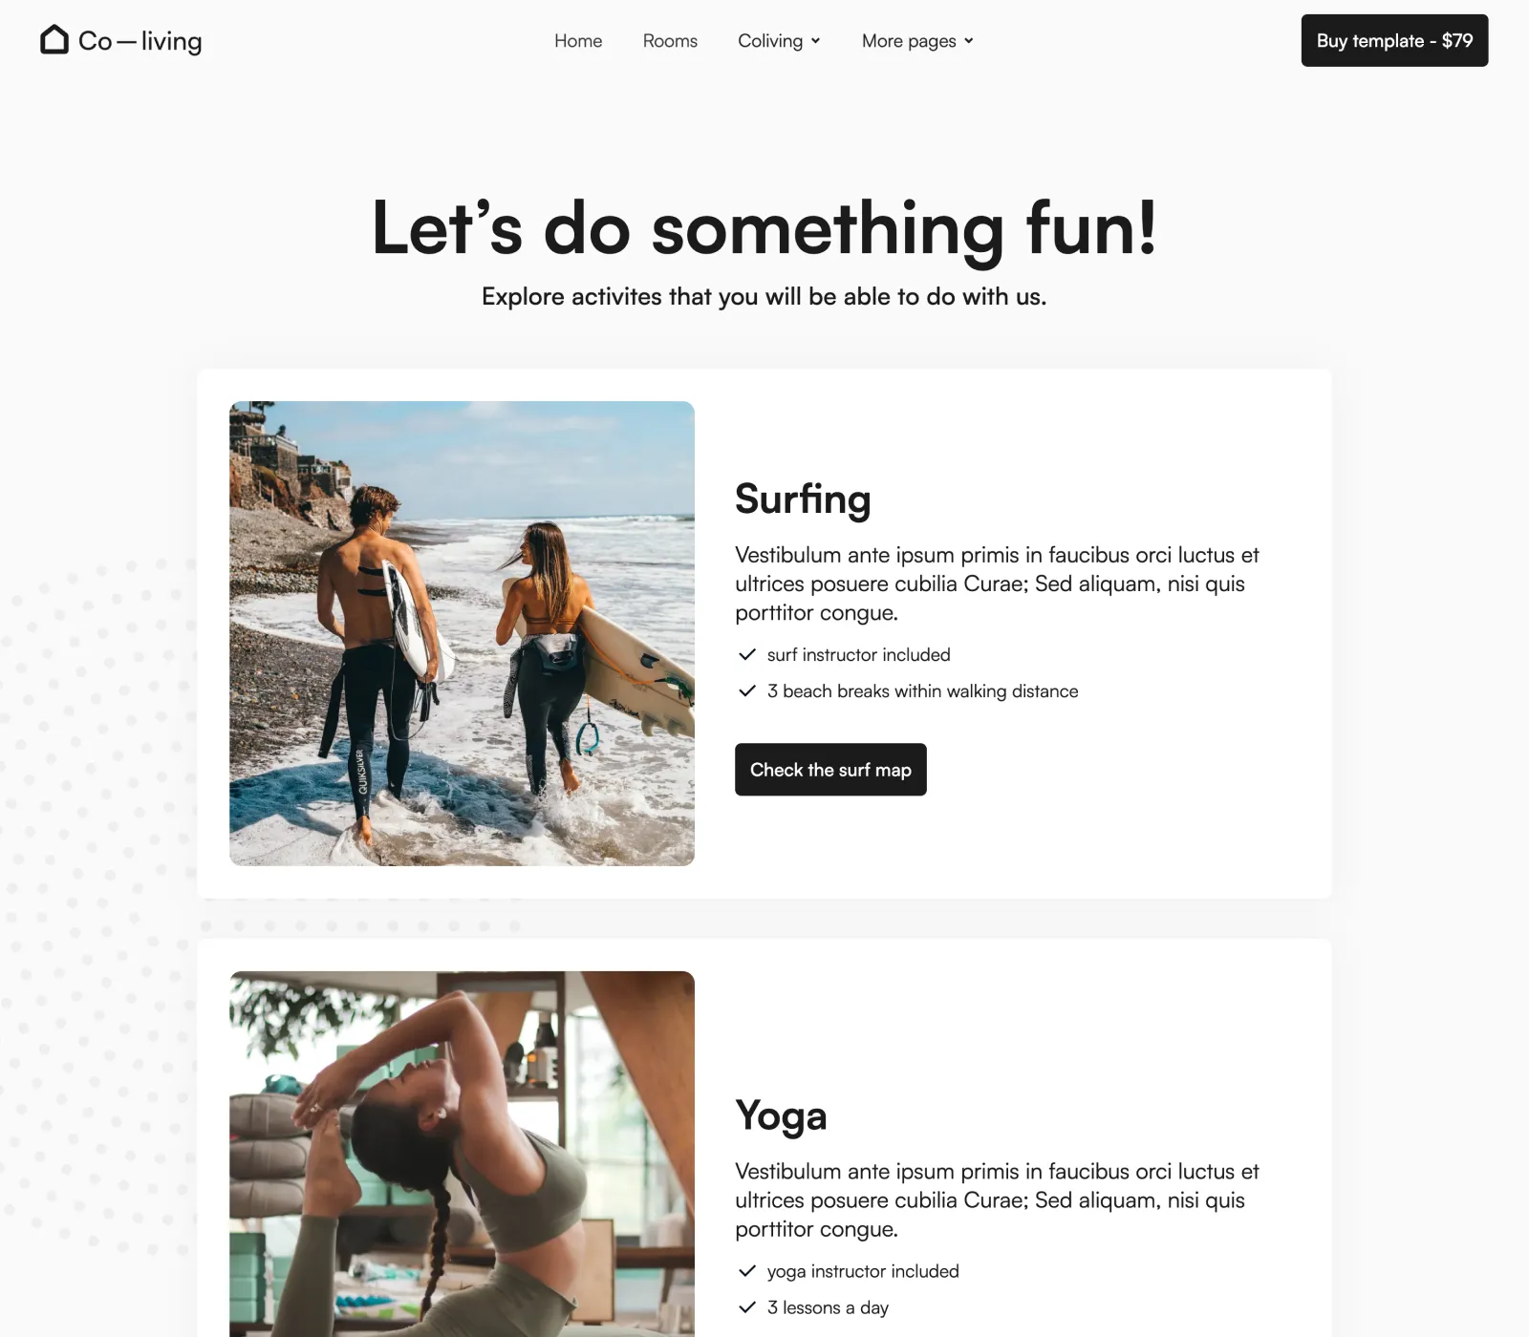Viewport: 1529px width, 1337px height.
Task: Click Check the surf map button
Action: 830,770
